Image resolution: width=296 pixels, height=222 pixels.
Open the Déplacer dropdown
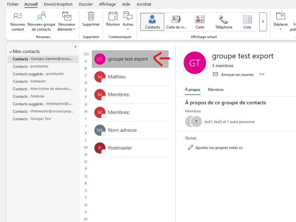[x=280, y=21]
